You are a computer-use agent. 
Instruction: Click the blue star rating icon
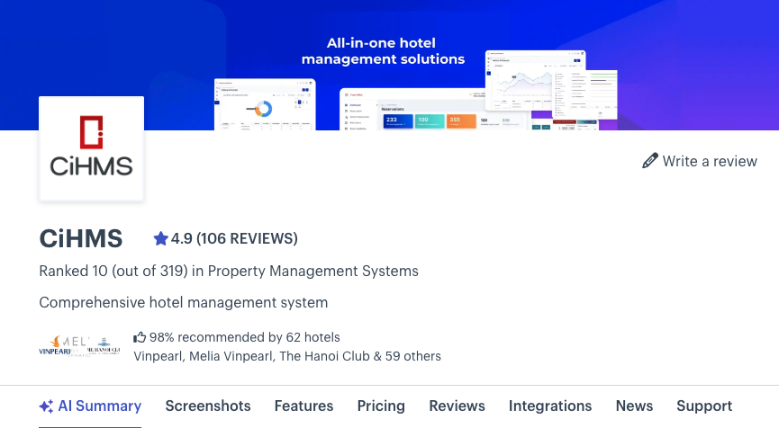(160, 238)
